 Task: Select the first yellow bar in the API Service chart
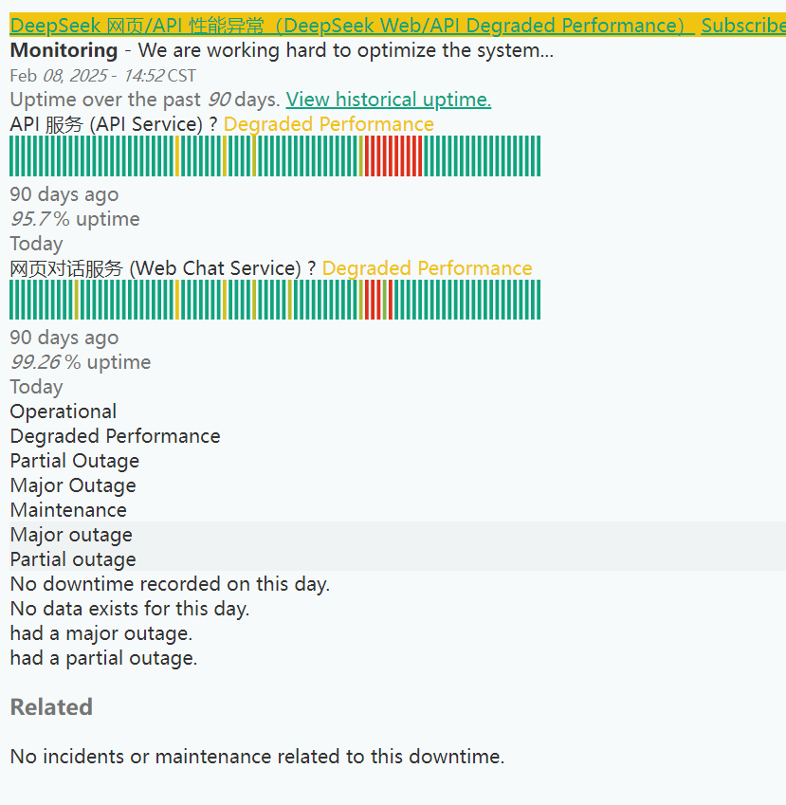(177, 156)
